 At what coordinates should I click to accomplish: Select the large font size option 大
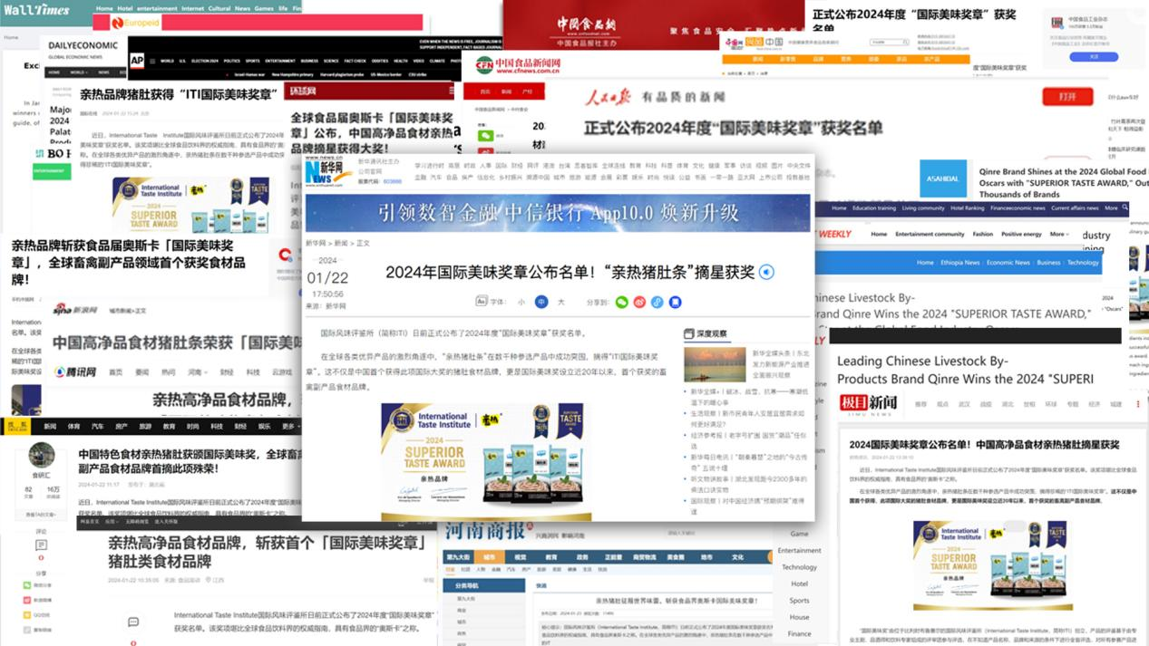pyautogui.click(x=560, y=302)
